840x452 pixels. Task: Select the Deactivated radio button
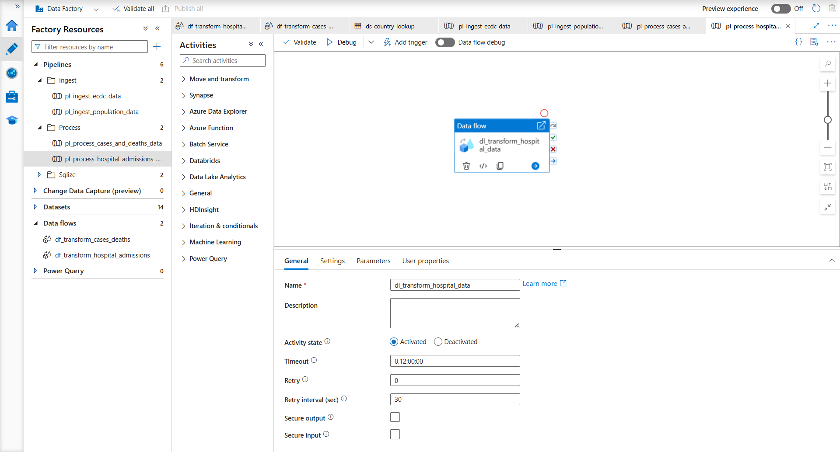pos(438,342)
